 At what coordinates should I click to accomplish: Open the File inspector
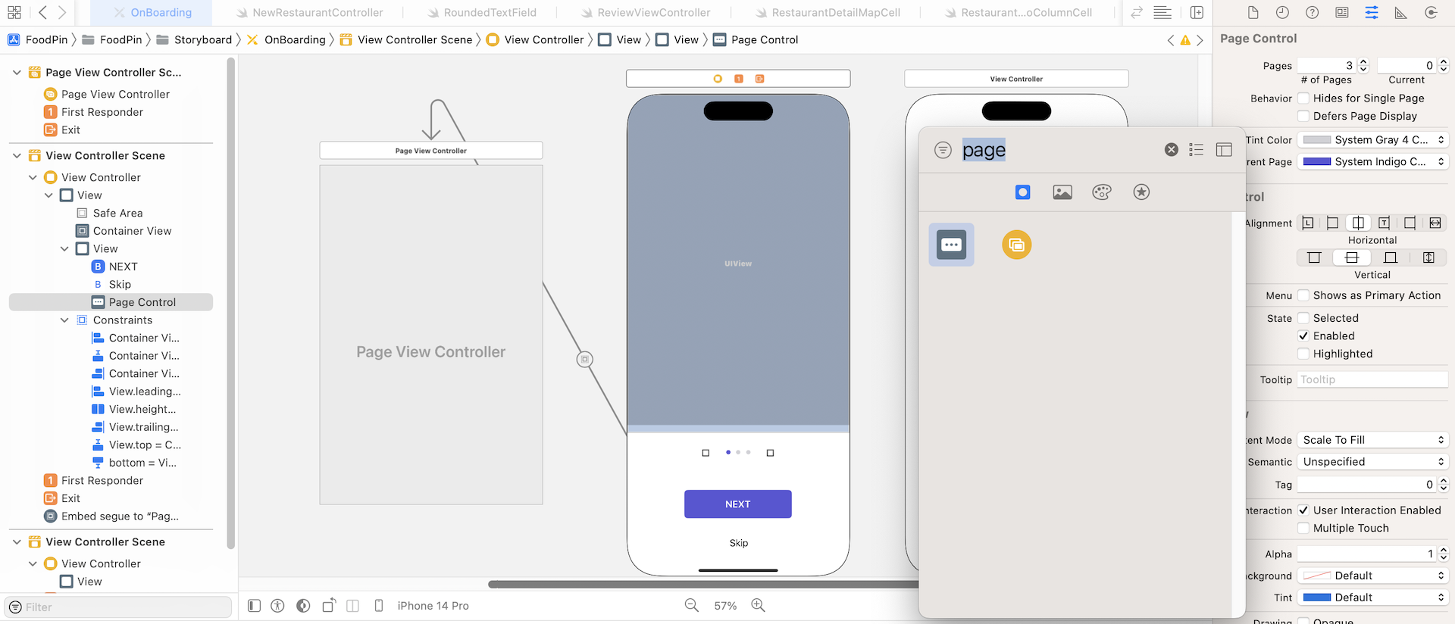click(x=1253, y=12)
